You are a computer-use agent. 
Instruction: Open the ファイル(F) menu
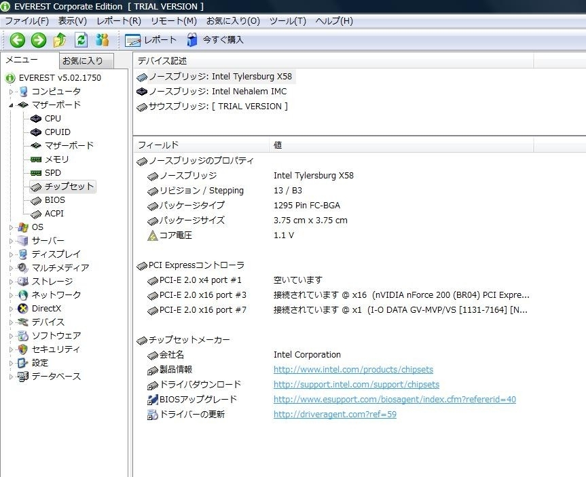(x=26, y=21)
